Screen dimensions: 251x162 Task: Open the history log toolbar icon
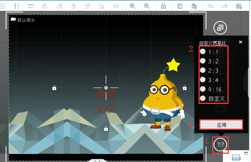(x=239, y=6)
